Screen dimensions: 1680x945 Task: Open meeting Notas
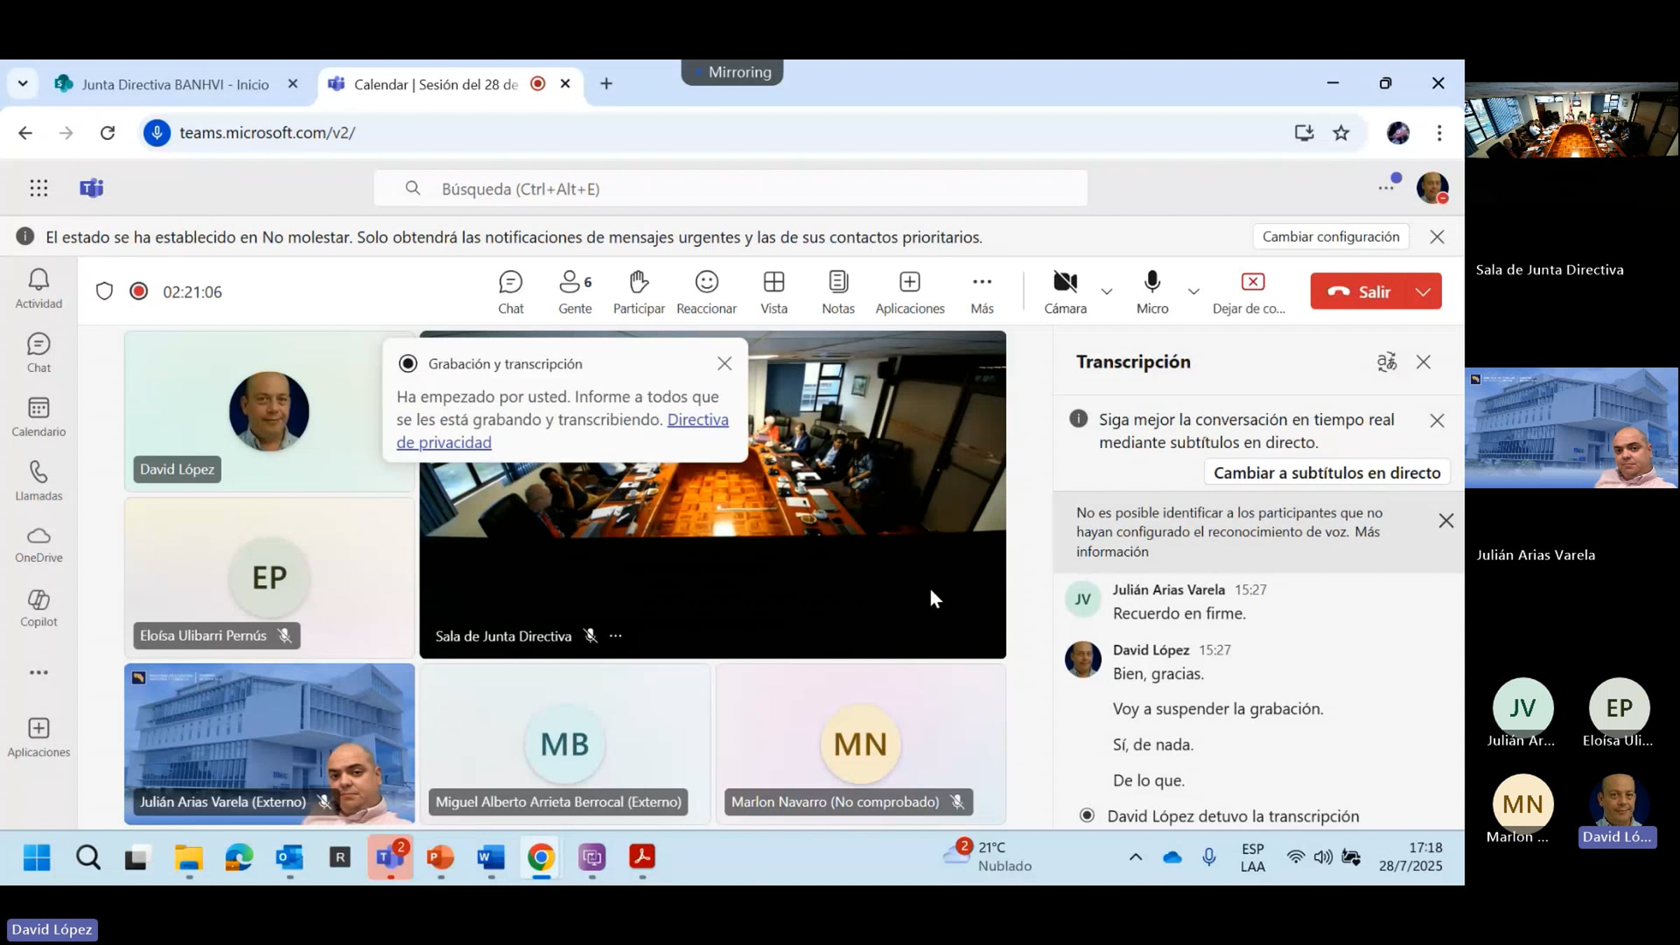click(x=838, y=292)
